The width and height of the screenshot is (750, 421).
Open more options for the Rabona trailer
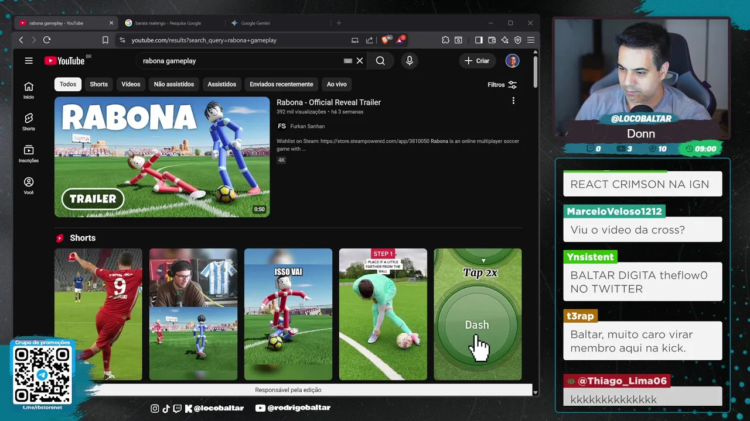pyautogui.click(x=513, y=101)
